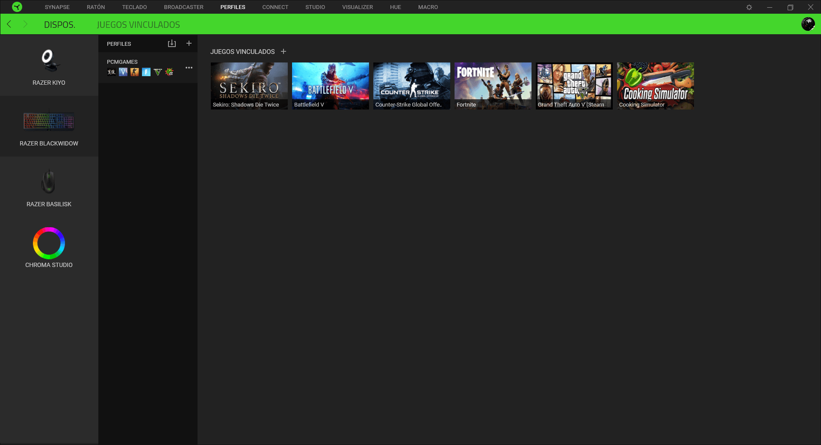Open Sekiro: Shadows Die Twice thumbnail
This screenshot has height=445, width=821.
pos(249,86)
